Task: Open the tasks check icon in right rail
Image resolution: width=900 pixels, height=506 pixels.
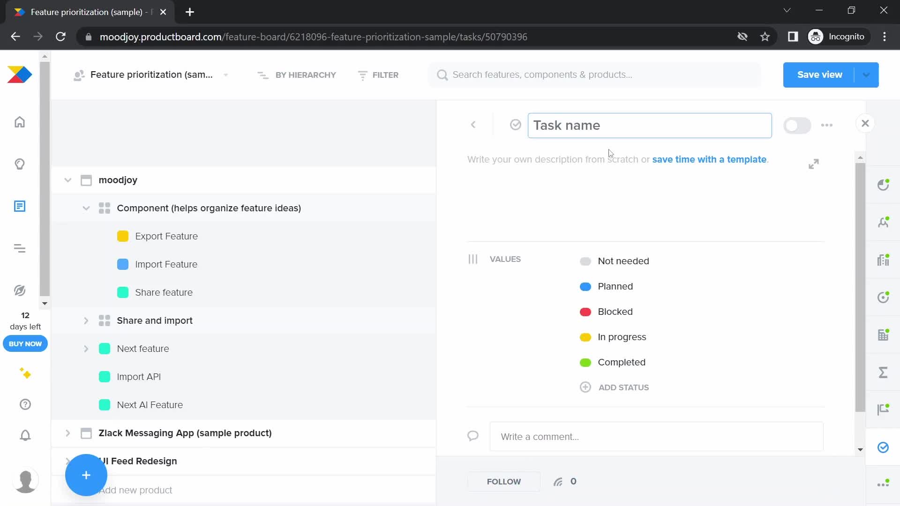Action: [883, 447]
